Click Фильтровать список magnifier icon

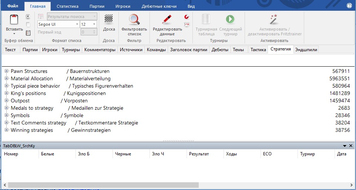pyautogui.click(x=134, y=20)
